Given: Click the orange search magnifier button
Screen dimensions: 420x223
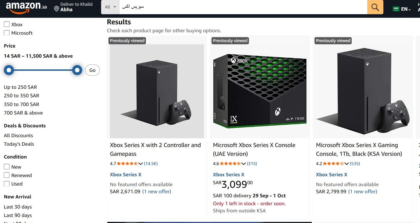Looking at the screenshot, I should tap(375, 7).
